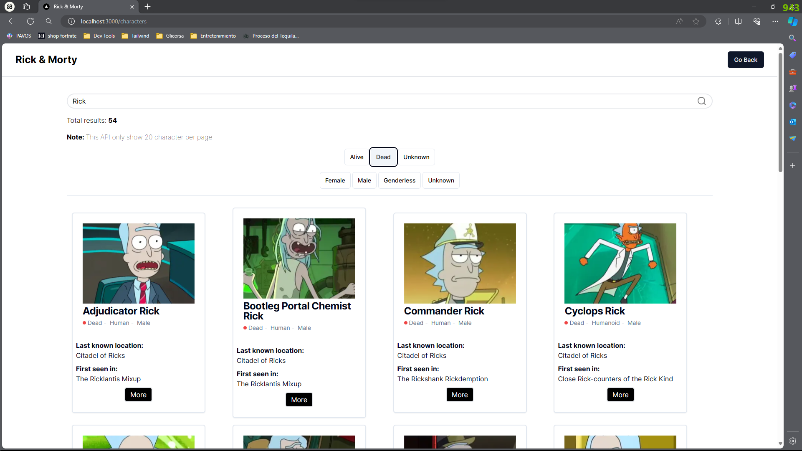
Task: Toggle the Female gender filter
Action: [335, 180]
